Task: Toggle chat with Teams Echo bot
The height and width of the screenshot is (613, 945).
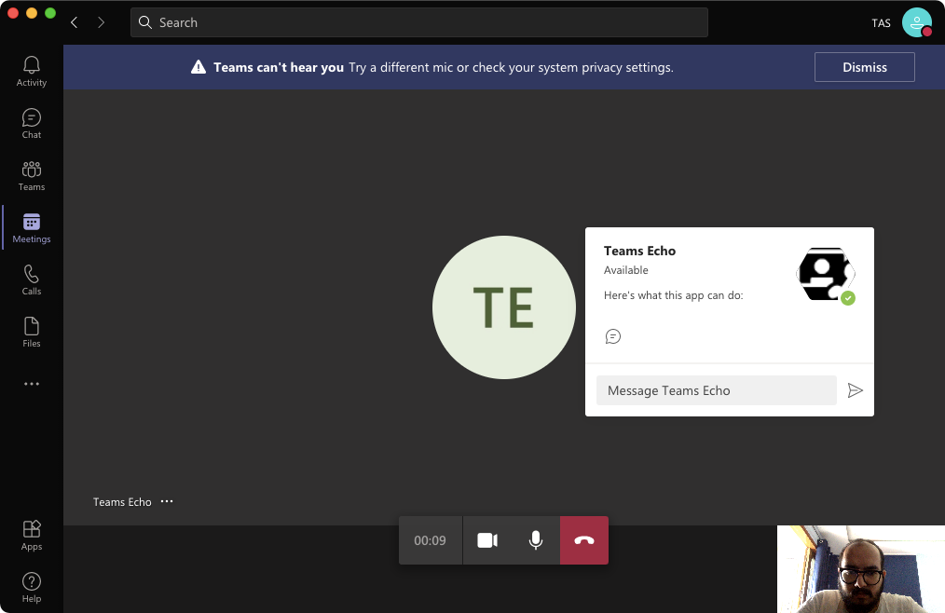Action: (x=613, y=336)
